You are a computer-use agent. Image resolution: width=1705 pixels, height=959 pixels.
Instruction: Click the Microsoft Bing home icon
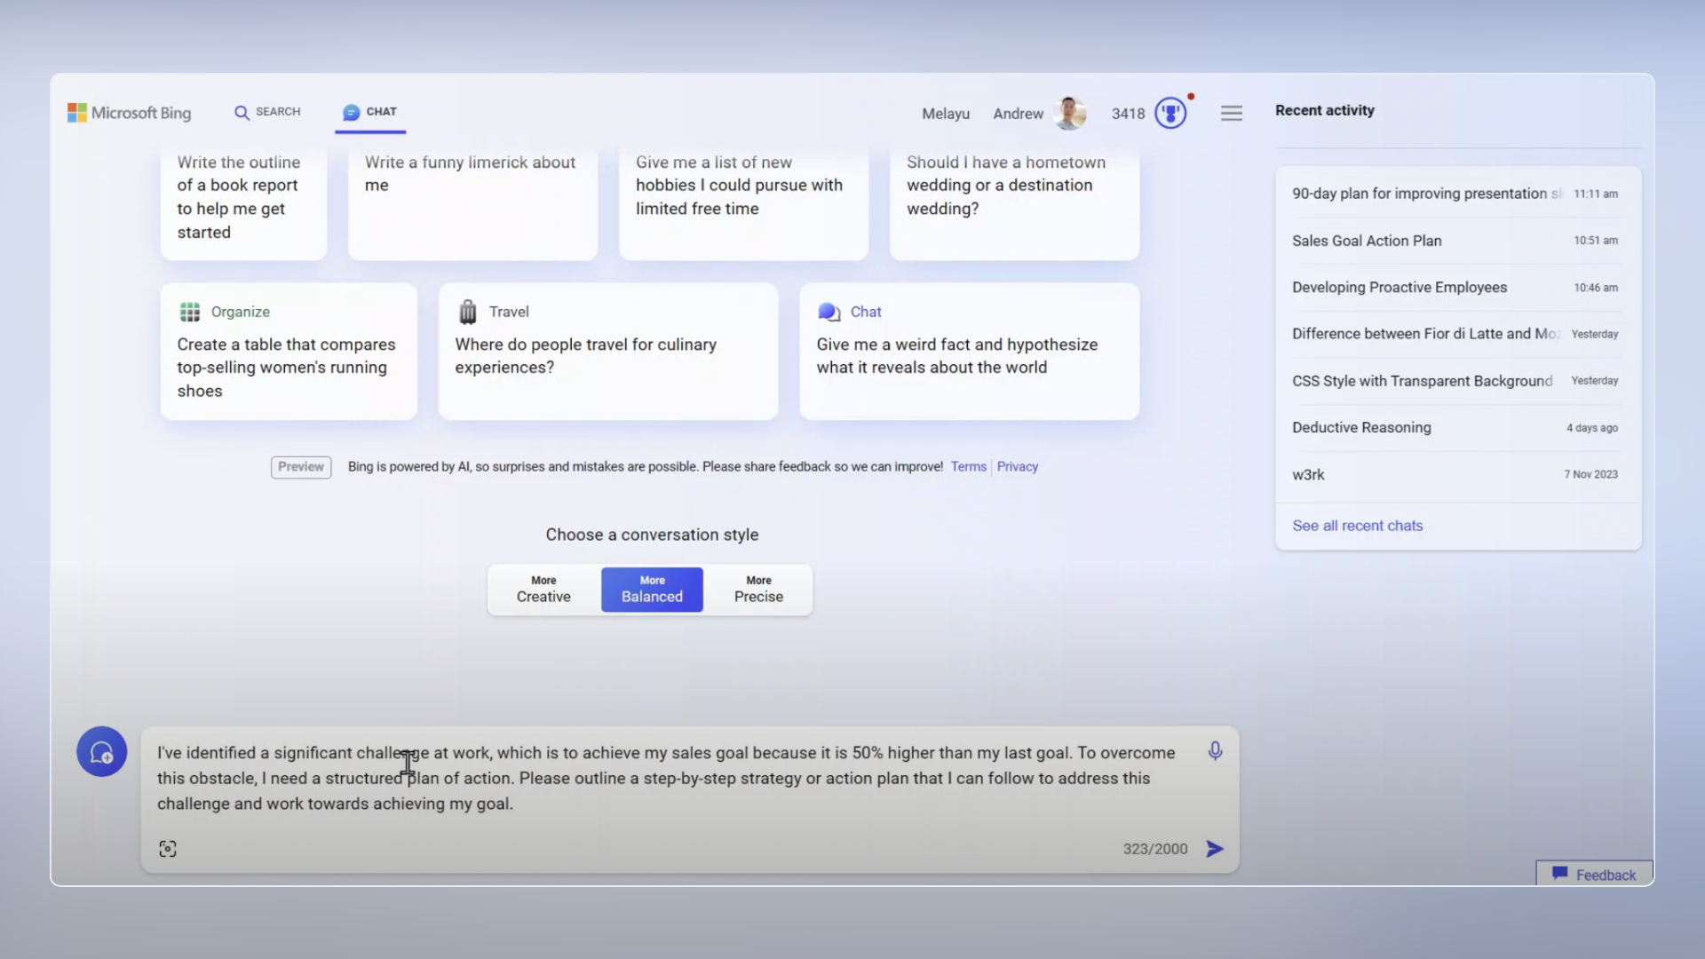(128, 111)
